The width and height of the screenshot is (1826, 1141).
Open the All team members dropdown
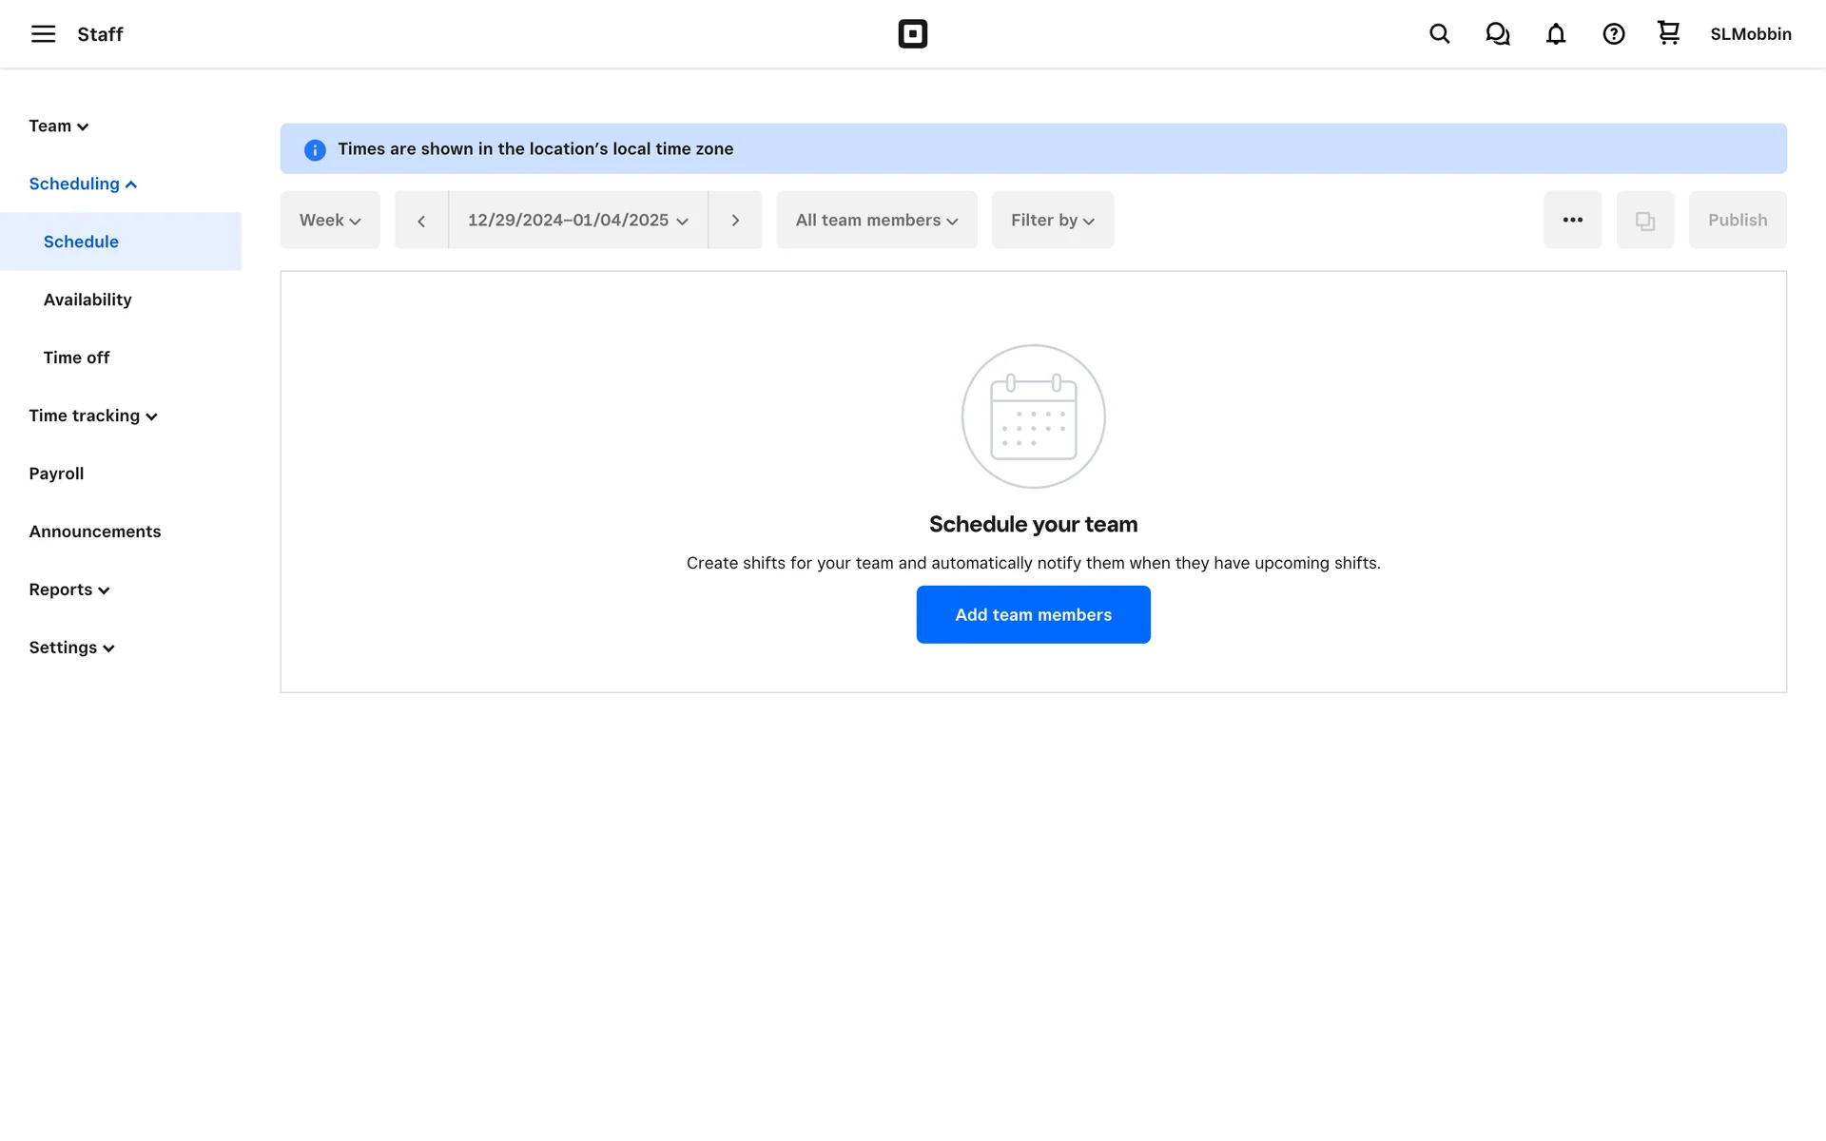876,221
